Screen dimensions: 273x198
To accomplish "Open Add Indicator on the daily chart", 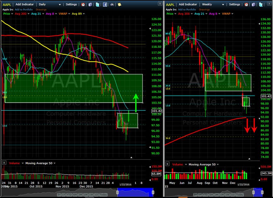I will pos(25,4).
